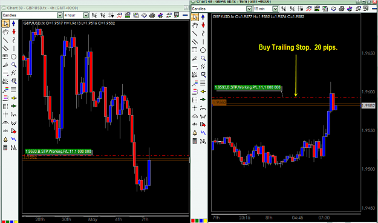Click the 'May' date label in Chart 39

pos(93,219)
